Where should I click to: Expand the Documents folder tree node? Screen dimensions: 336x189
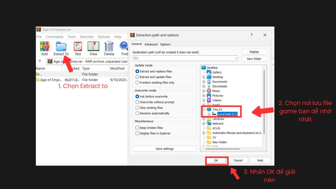click(204, 82)
